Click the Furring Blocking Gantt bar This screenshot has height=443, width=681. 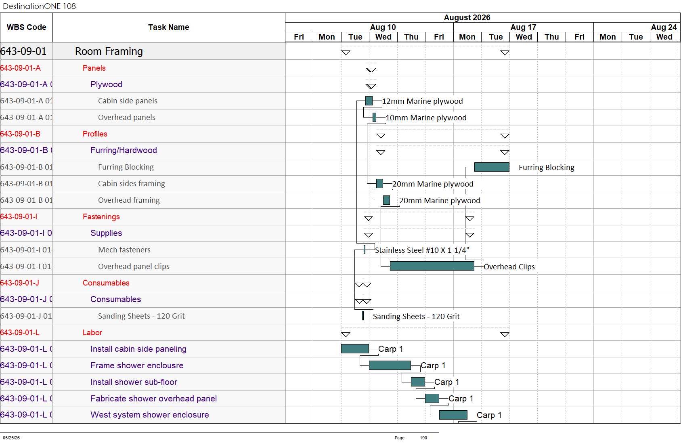point(492,167)
